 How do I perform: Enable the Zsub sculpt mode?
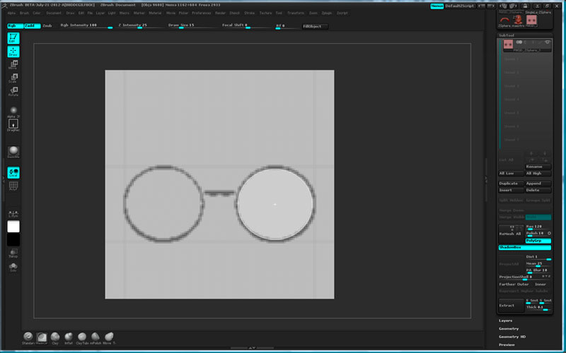tap(47, 26)
